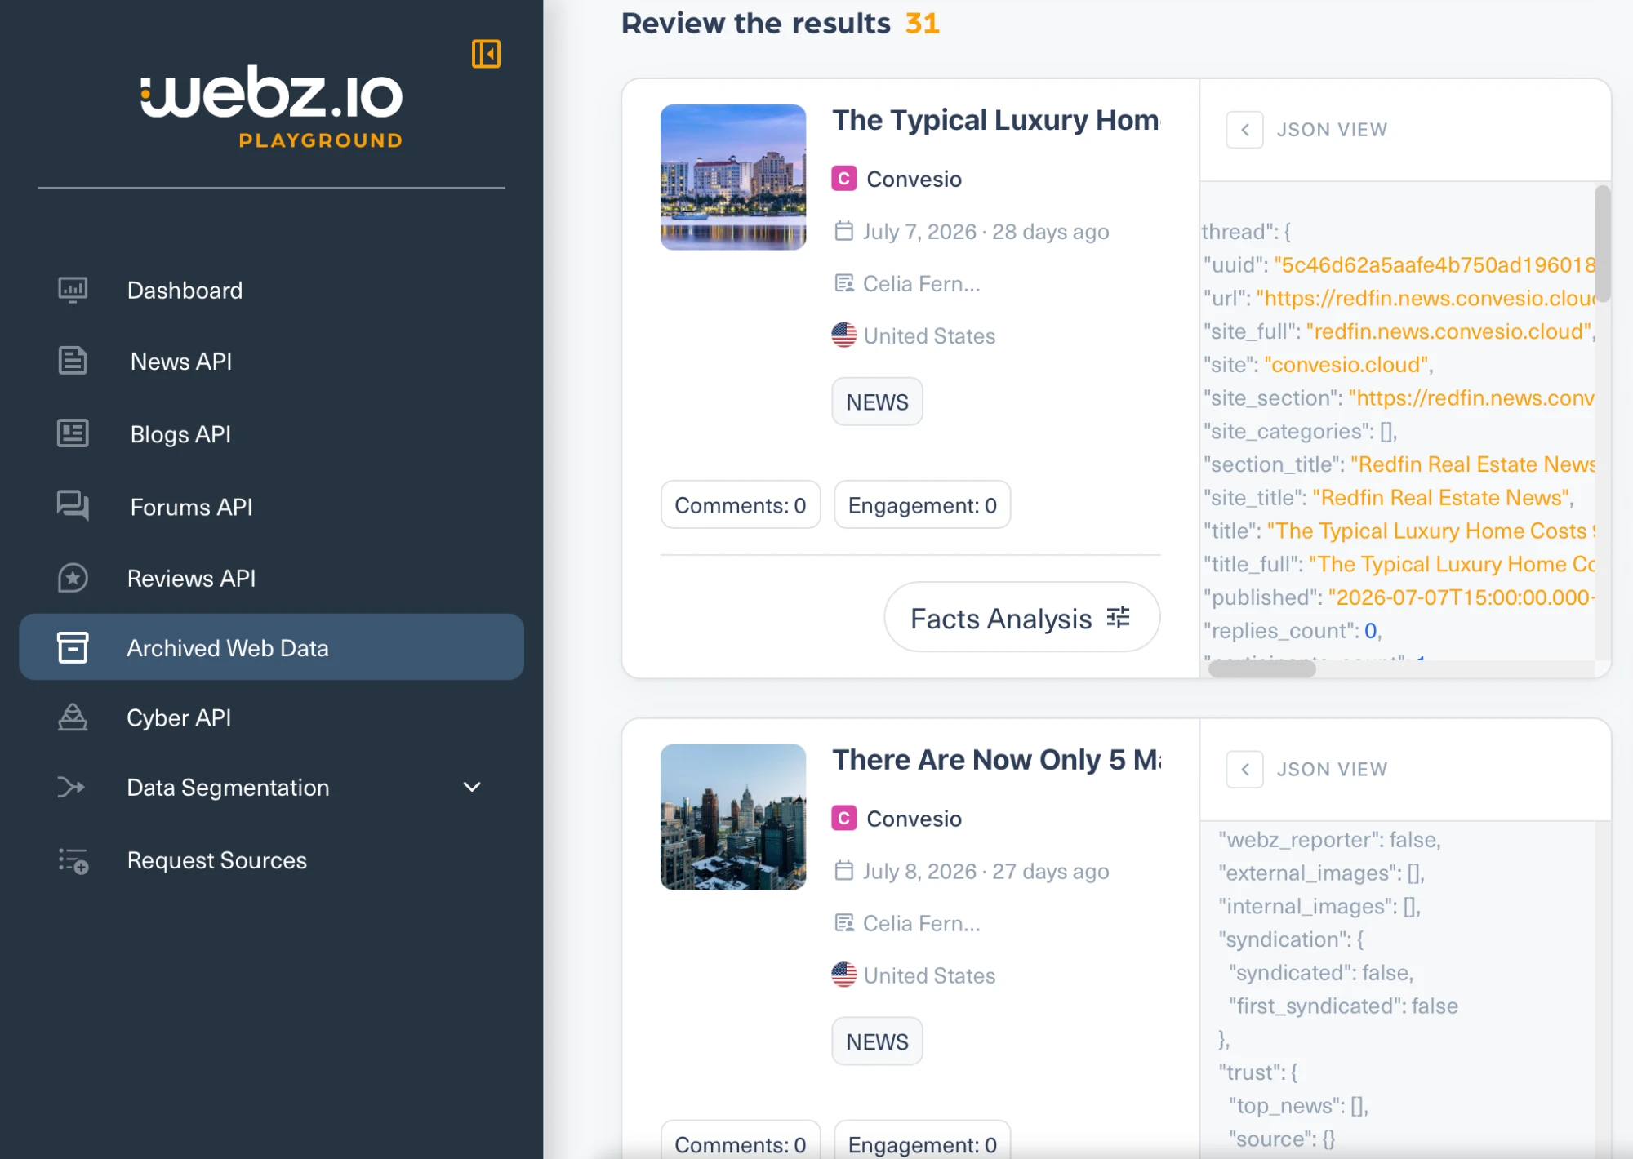Click the sliders icon in Facts Analysis button
Image resolution: width=1633 pixels, height=1159 pixels.
coord(1119,617)
